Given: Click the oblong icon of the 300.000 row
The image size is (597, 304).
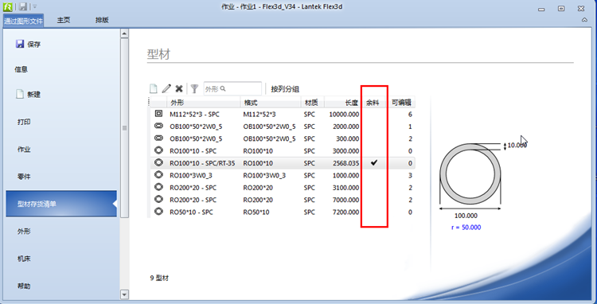Looking at the screenshot, I should point(158,138).
